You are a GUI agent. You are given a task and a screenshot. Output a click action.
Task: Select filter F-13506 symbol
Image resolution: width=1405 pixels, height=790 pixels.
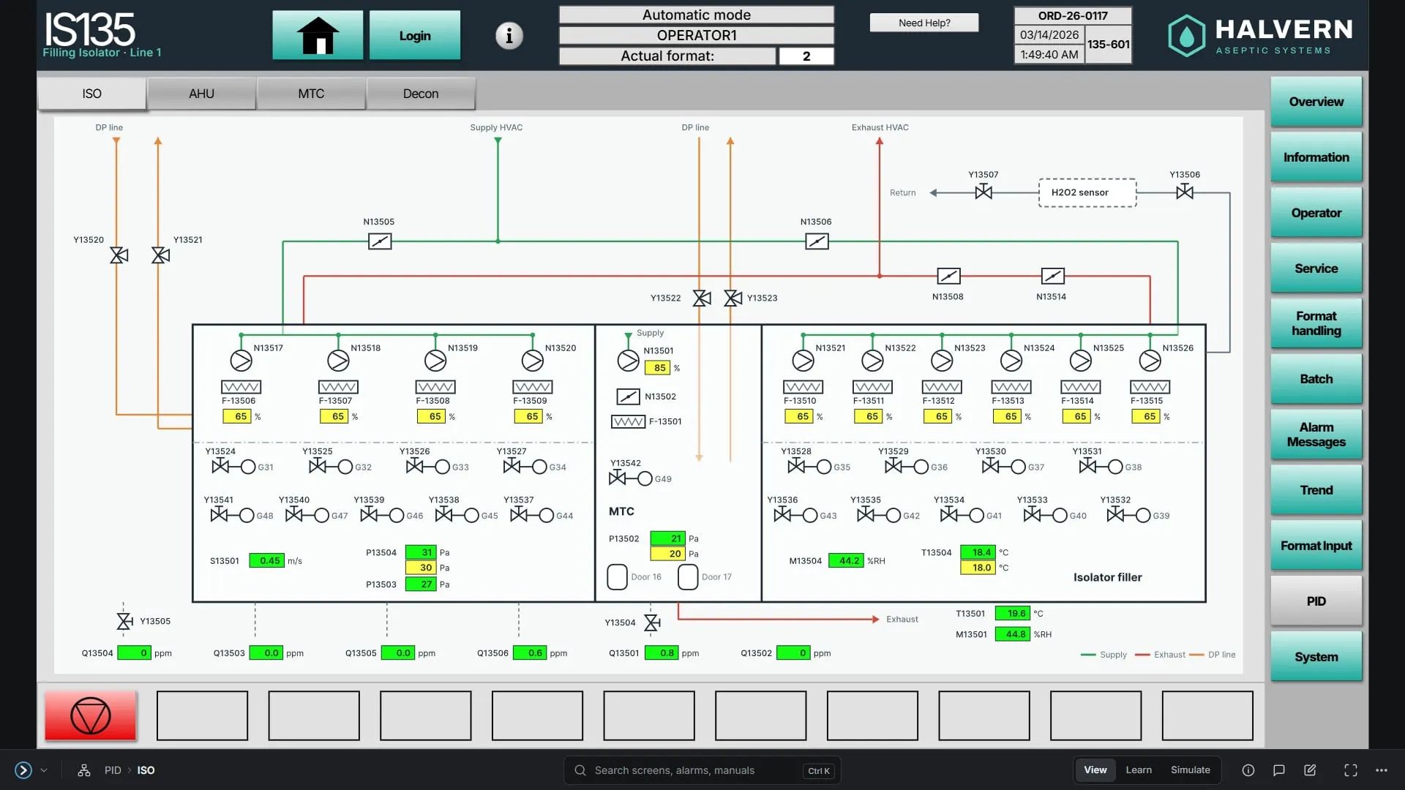pos(241,387)
